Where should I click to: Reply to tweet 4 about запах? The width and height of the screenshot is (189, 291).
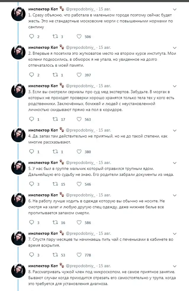[32, 152]
